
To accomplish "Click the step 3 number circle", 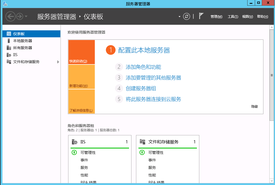I will (119, 77).
